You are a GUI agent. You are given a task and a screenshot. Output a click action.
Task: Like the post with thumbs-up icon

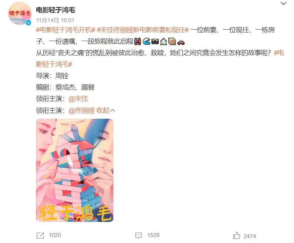[237, 236]
